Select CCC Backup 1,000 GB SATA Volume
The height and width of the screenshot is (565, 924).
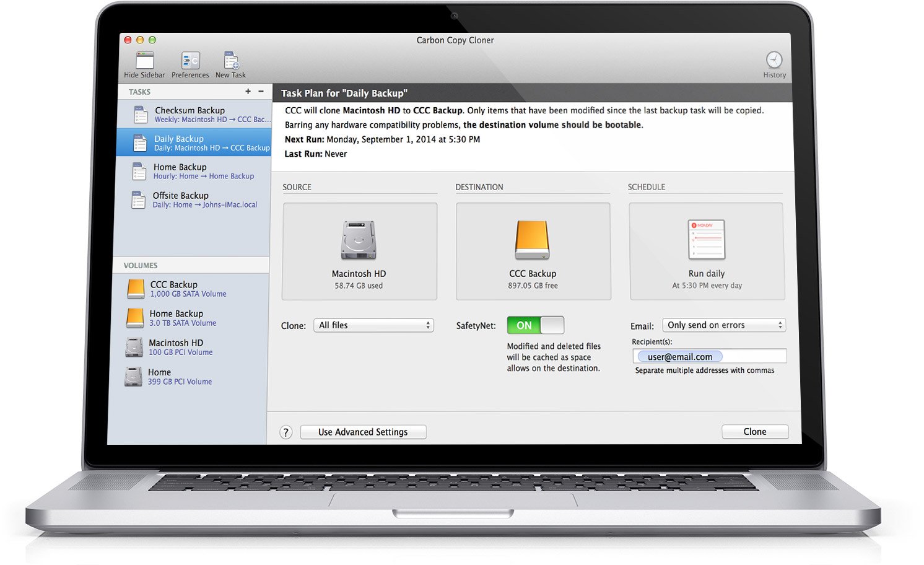tap(192, 289)
